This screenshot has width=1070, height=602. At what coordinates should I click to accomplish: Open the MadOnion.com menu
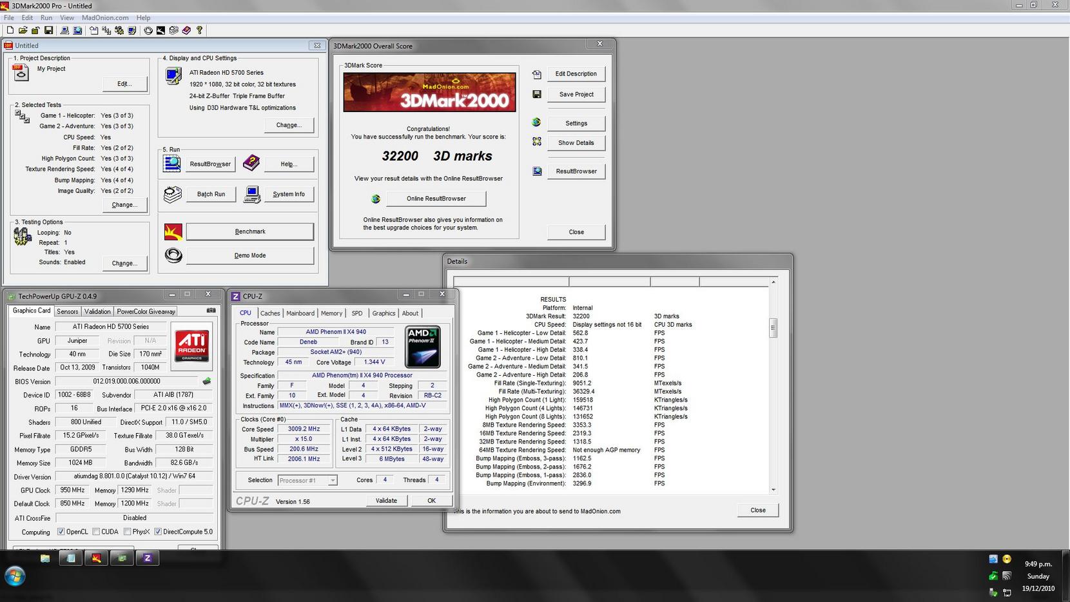(x=105, y=17)
